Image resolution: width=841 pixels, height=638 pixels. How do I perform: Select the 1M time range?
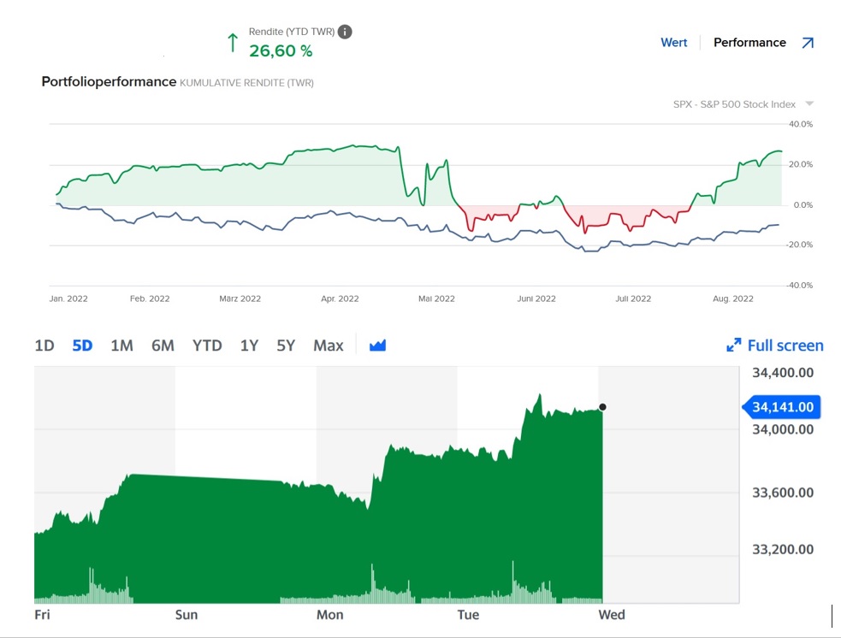(121, 346)
